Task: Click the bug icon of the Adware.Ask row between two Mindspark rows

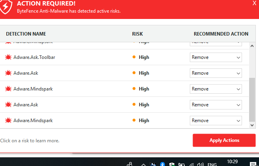Action: tap(8, 105)
